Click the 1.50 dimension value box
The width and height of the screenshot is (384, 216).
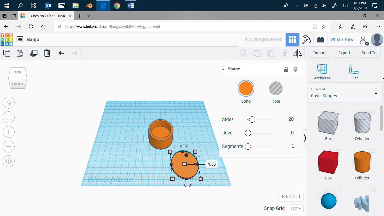click(x=212, y=164)
